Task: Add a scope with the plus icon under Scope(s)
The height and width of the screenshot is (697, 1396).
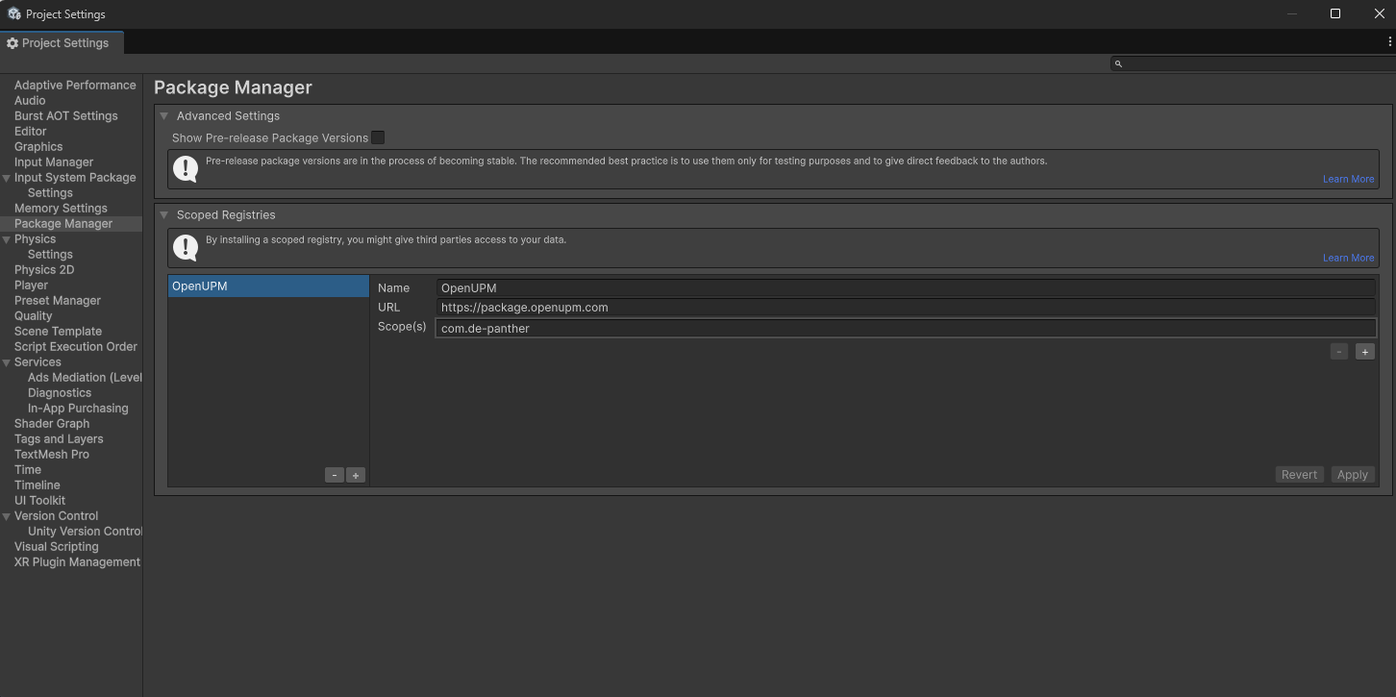Action: click(x=1364, y=351)
